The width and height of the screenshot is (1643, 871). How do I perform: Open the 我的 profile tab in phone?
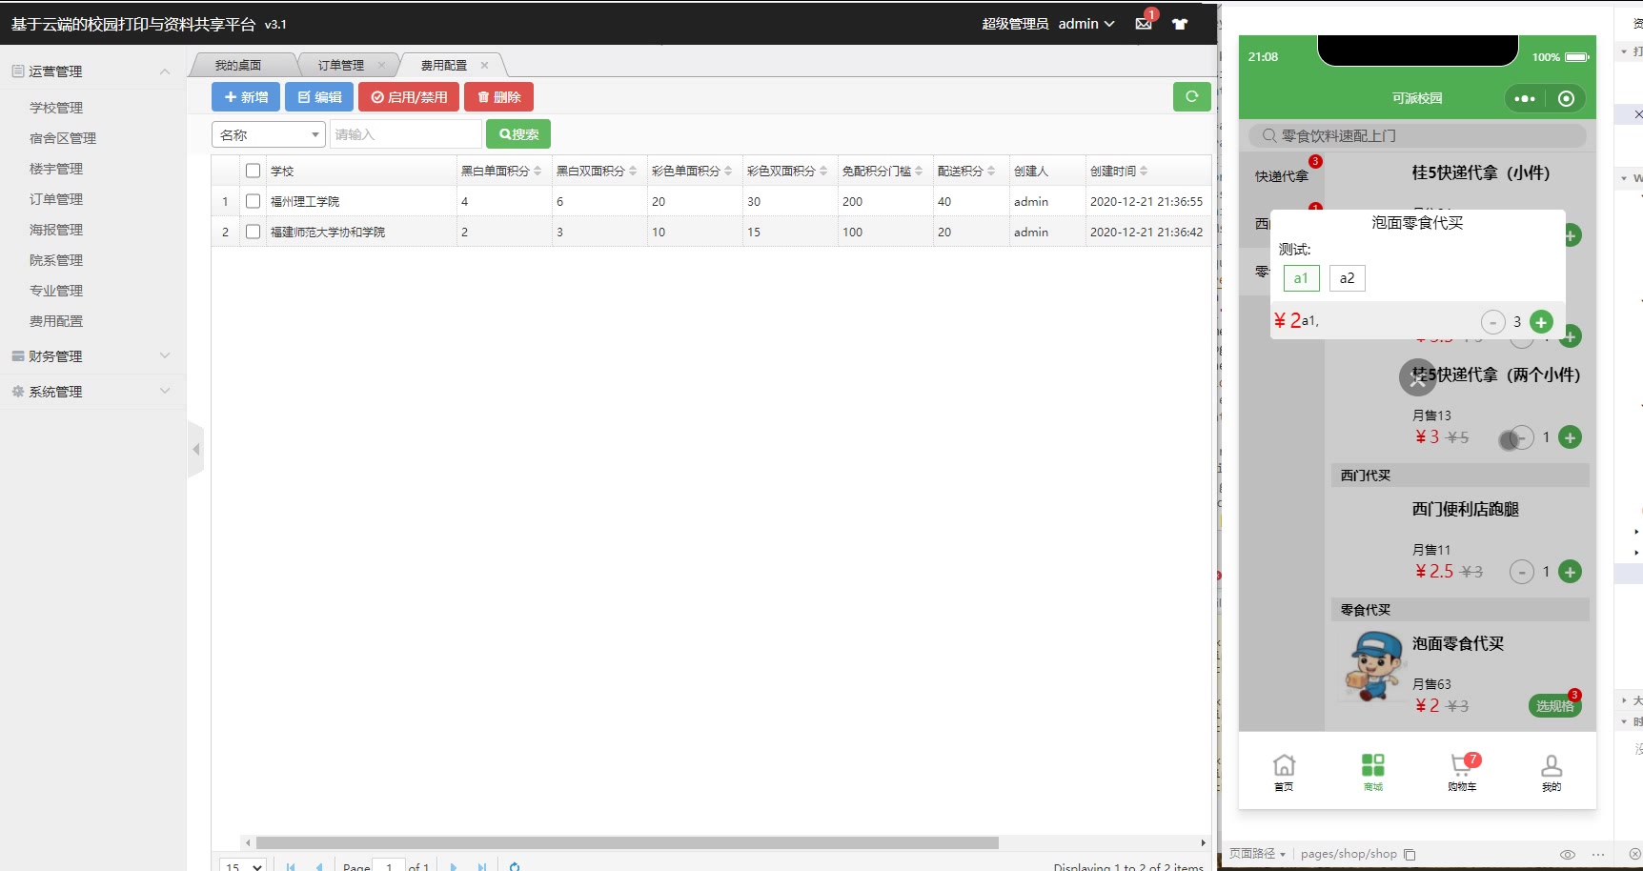pos(1552,772)
